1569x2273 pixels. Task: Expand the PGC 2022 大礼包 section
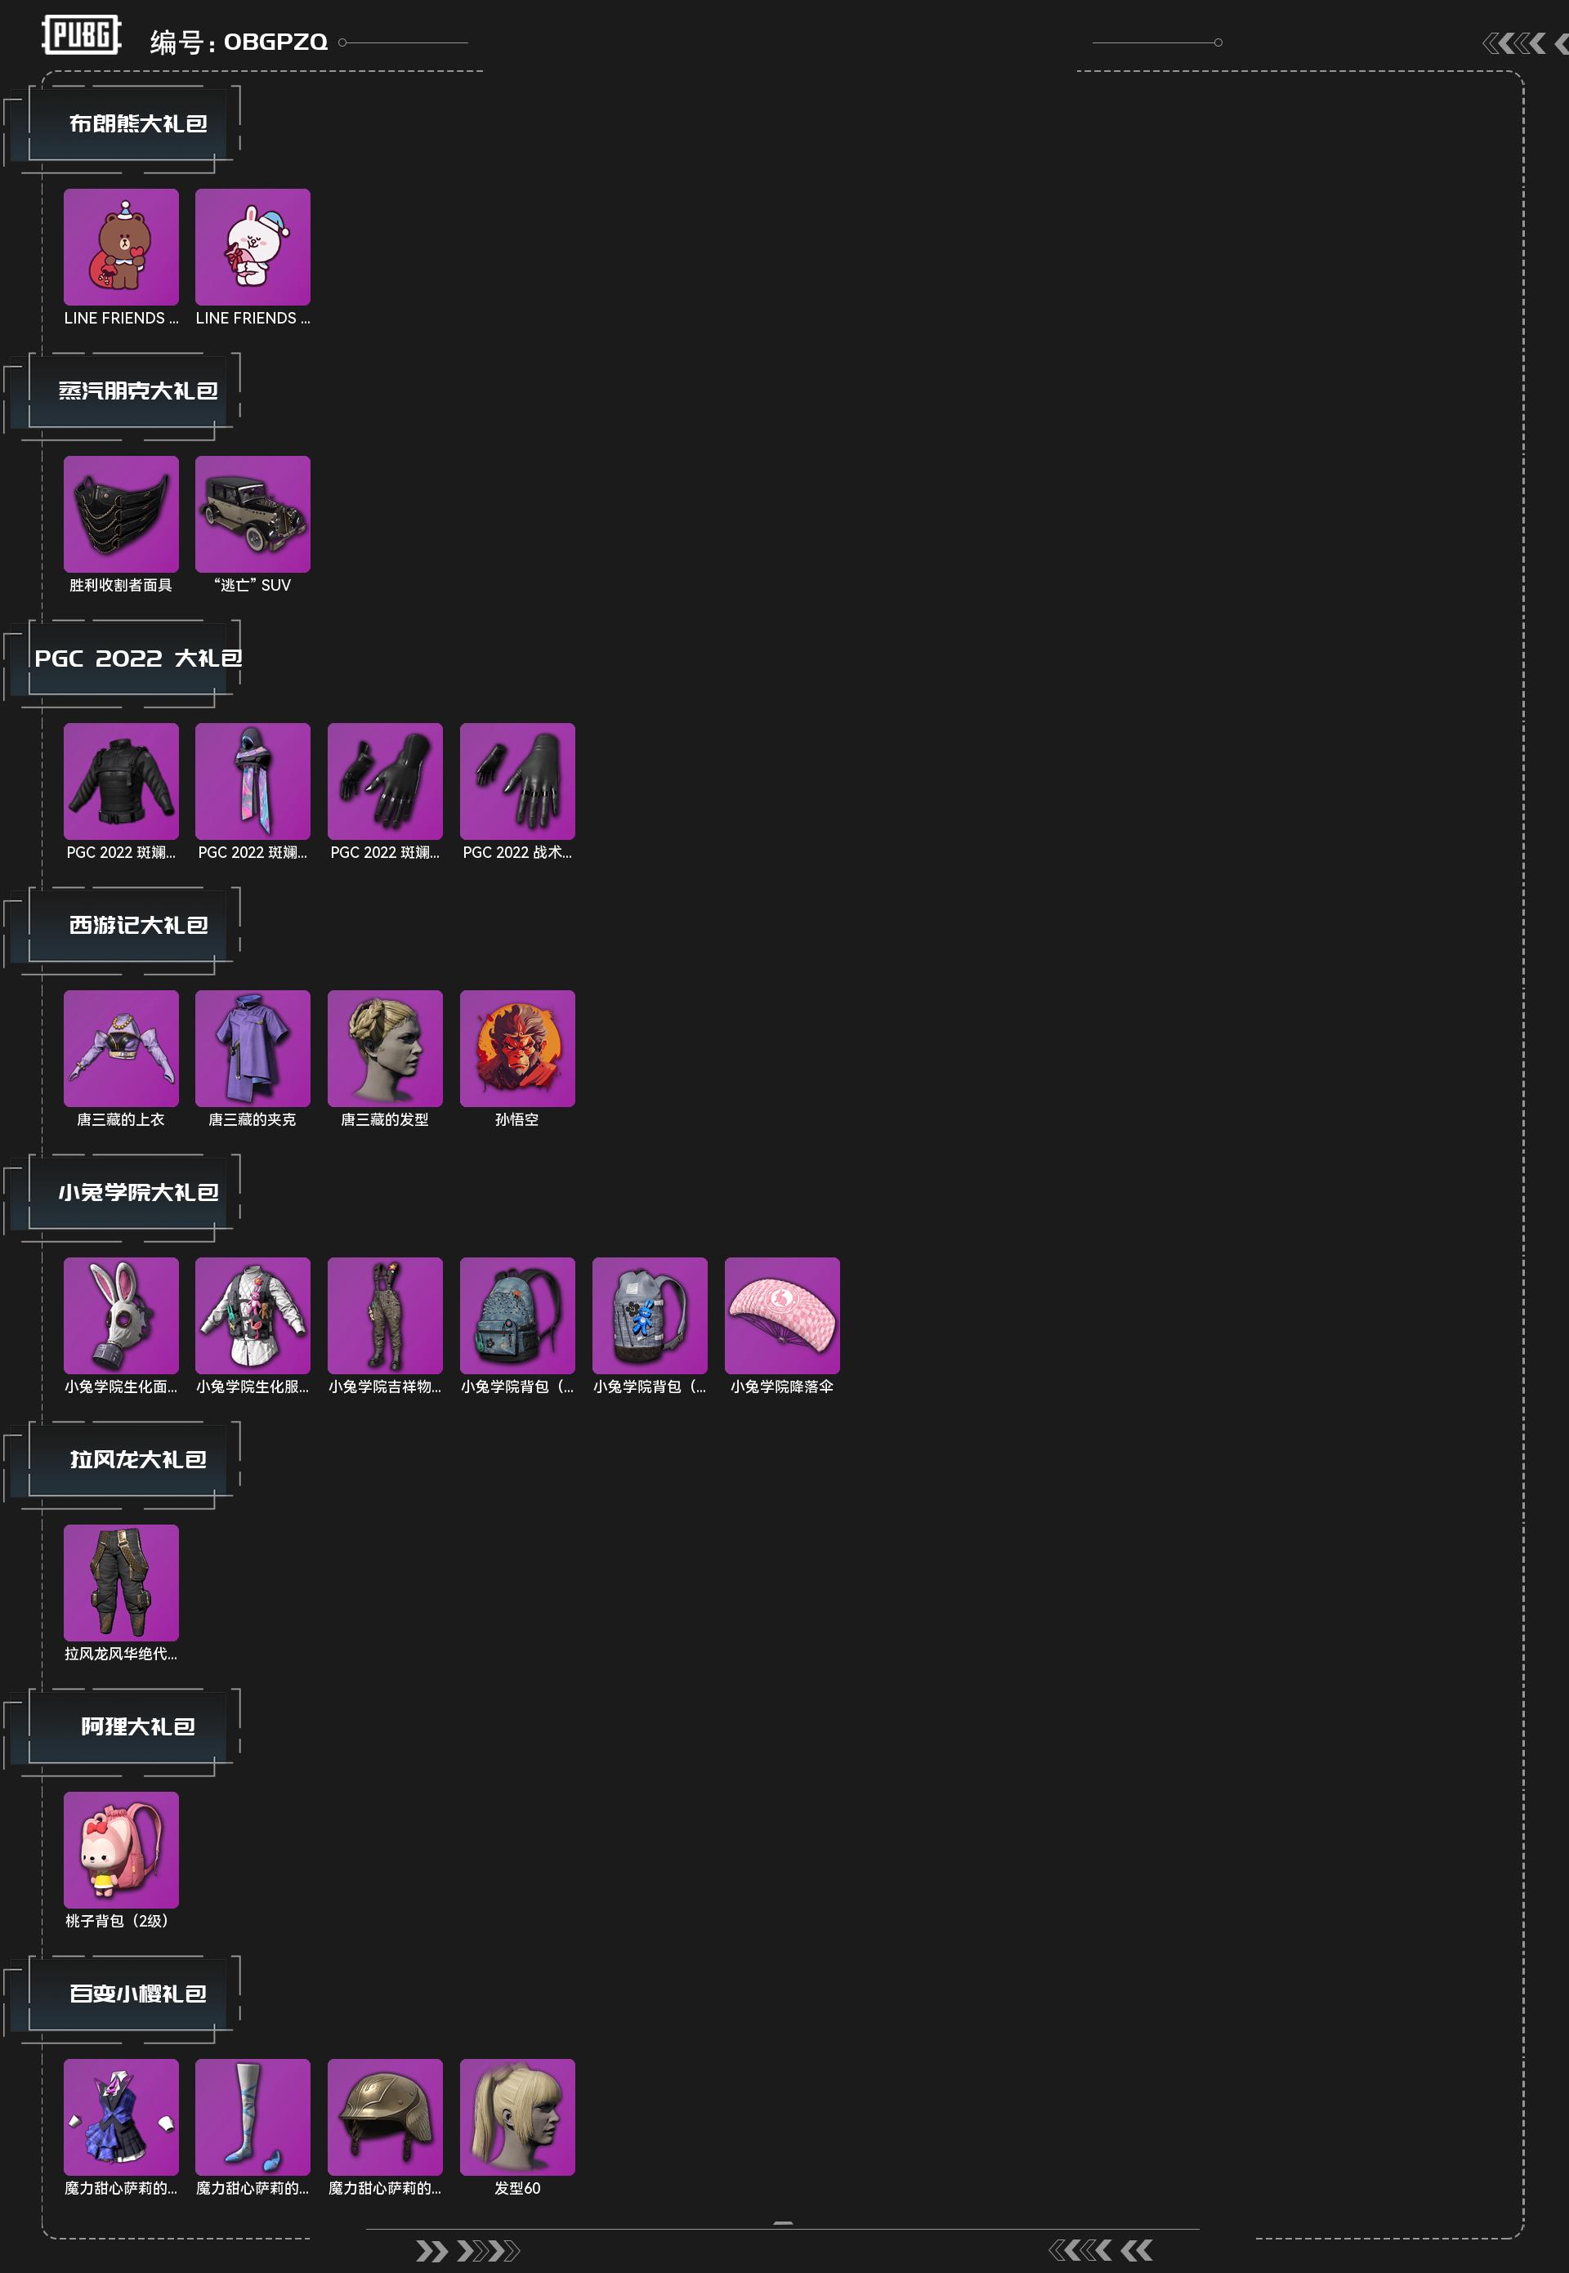137,659
